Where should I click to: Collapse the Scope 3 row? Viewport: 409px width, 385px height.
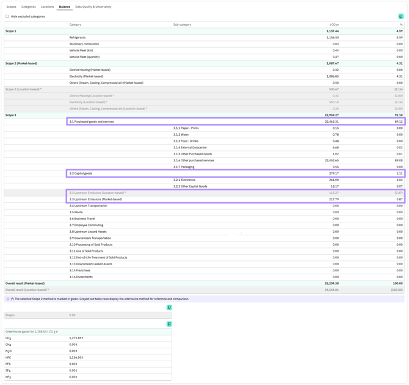coord(204,115)
